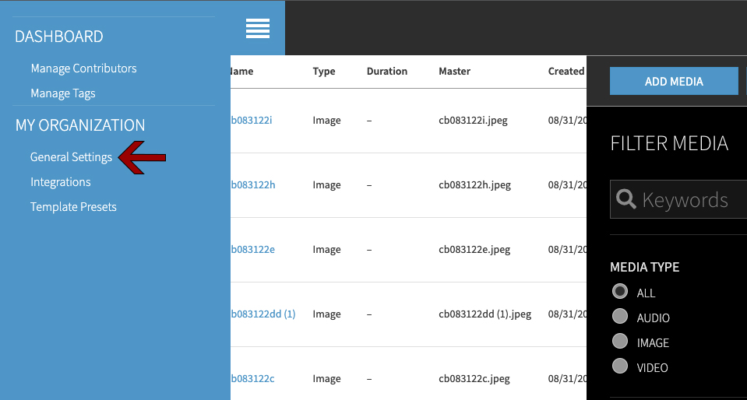Open media item b083122i link
747x400 pixels.
click(252, 121)
